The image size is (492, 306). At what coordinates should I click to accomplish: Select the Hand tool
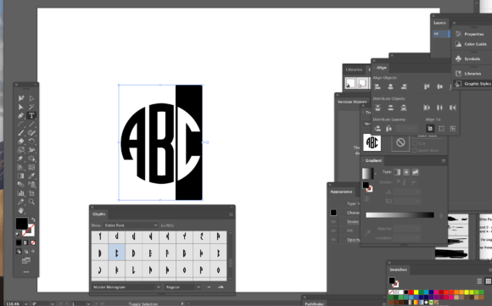tap(21, 210)
